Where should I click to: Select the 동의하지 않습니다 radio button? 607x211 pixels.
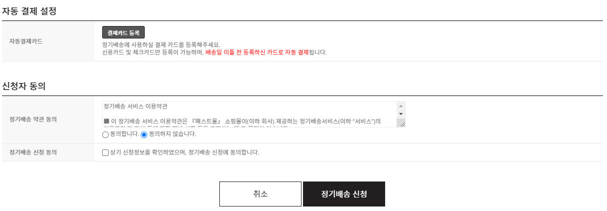tap(144, 134)
